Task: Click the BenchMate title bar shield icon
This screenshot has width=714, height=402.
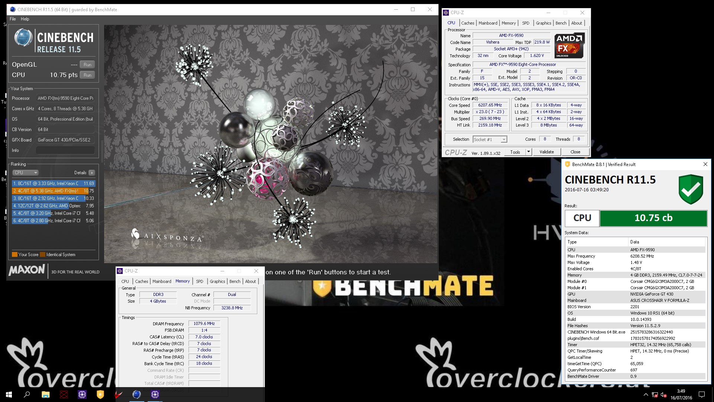Action: pyautogui.click(x=567, y=164)
